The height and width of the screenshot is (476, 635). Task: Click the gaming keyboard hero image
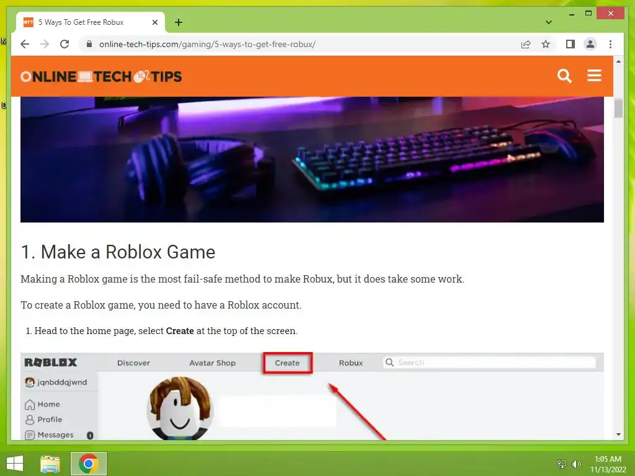pyautogui.click(x=312, y=159)
